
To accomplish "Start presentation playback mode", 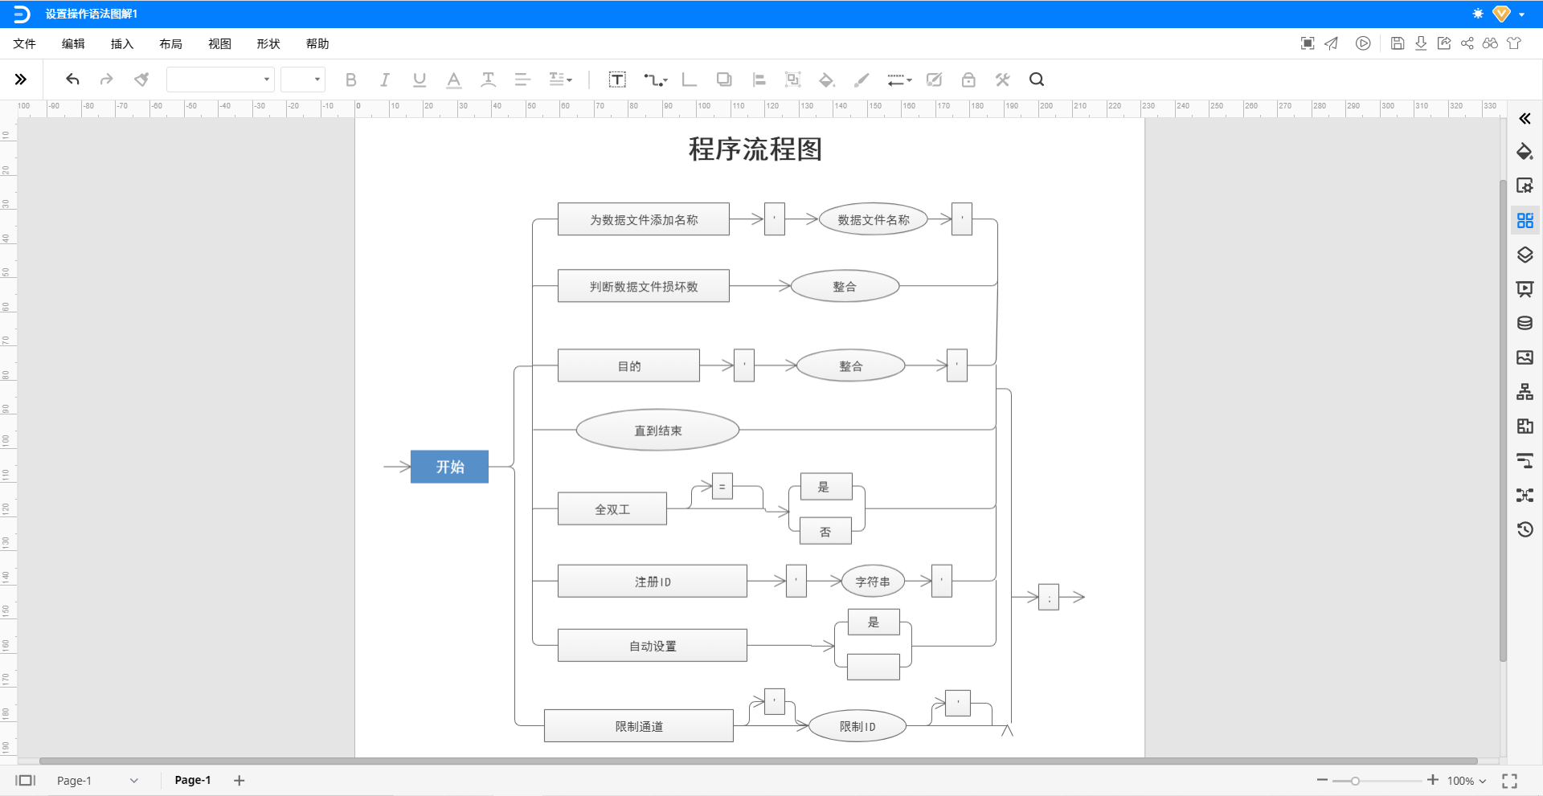I will tap(1363, 43).
